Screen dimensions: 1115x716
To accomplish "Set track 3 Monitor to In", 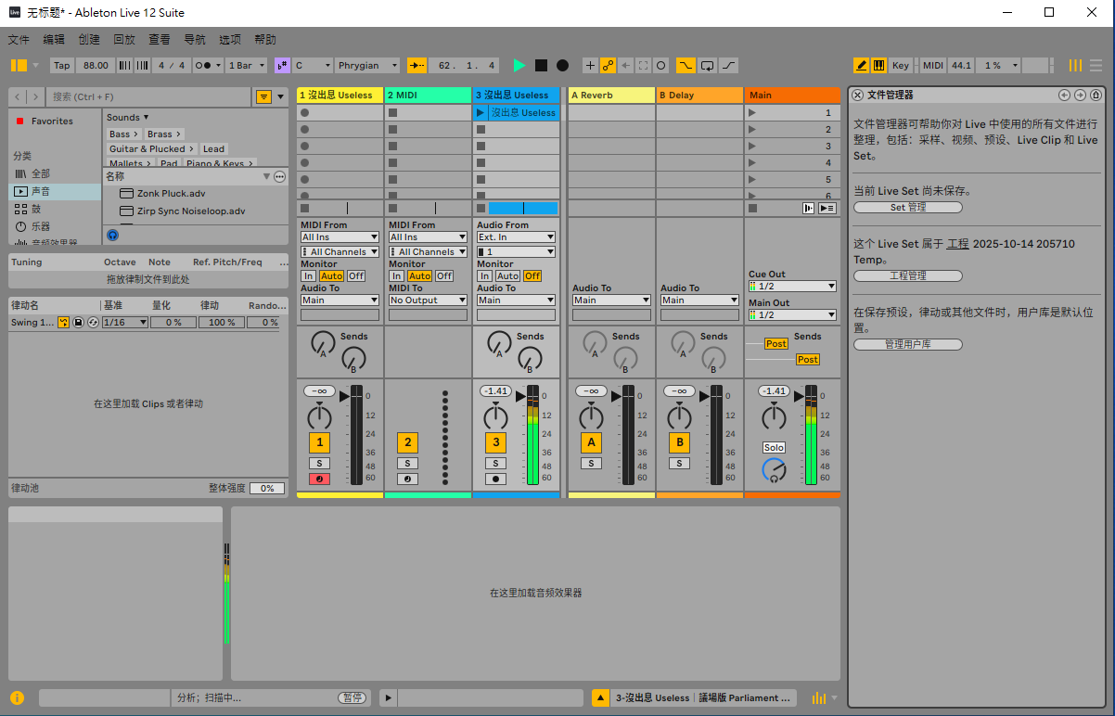I will [x=485, y=275].
